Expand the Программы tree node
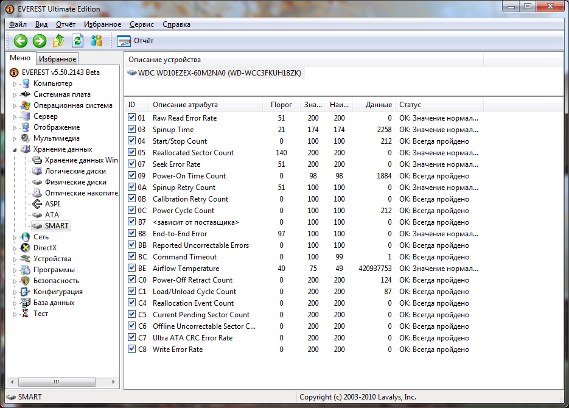 15,270
